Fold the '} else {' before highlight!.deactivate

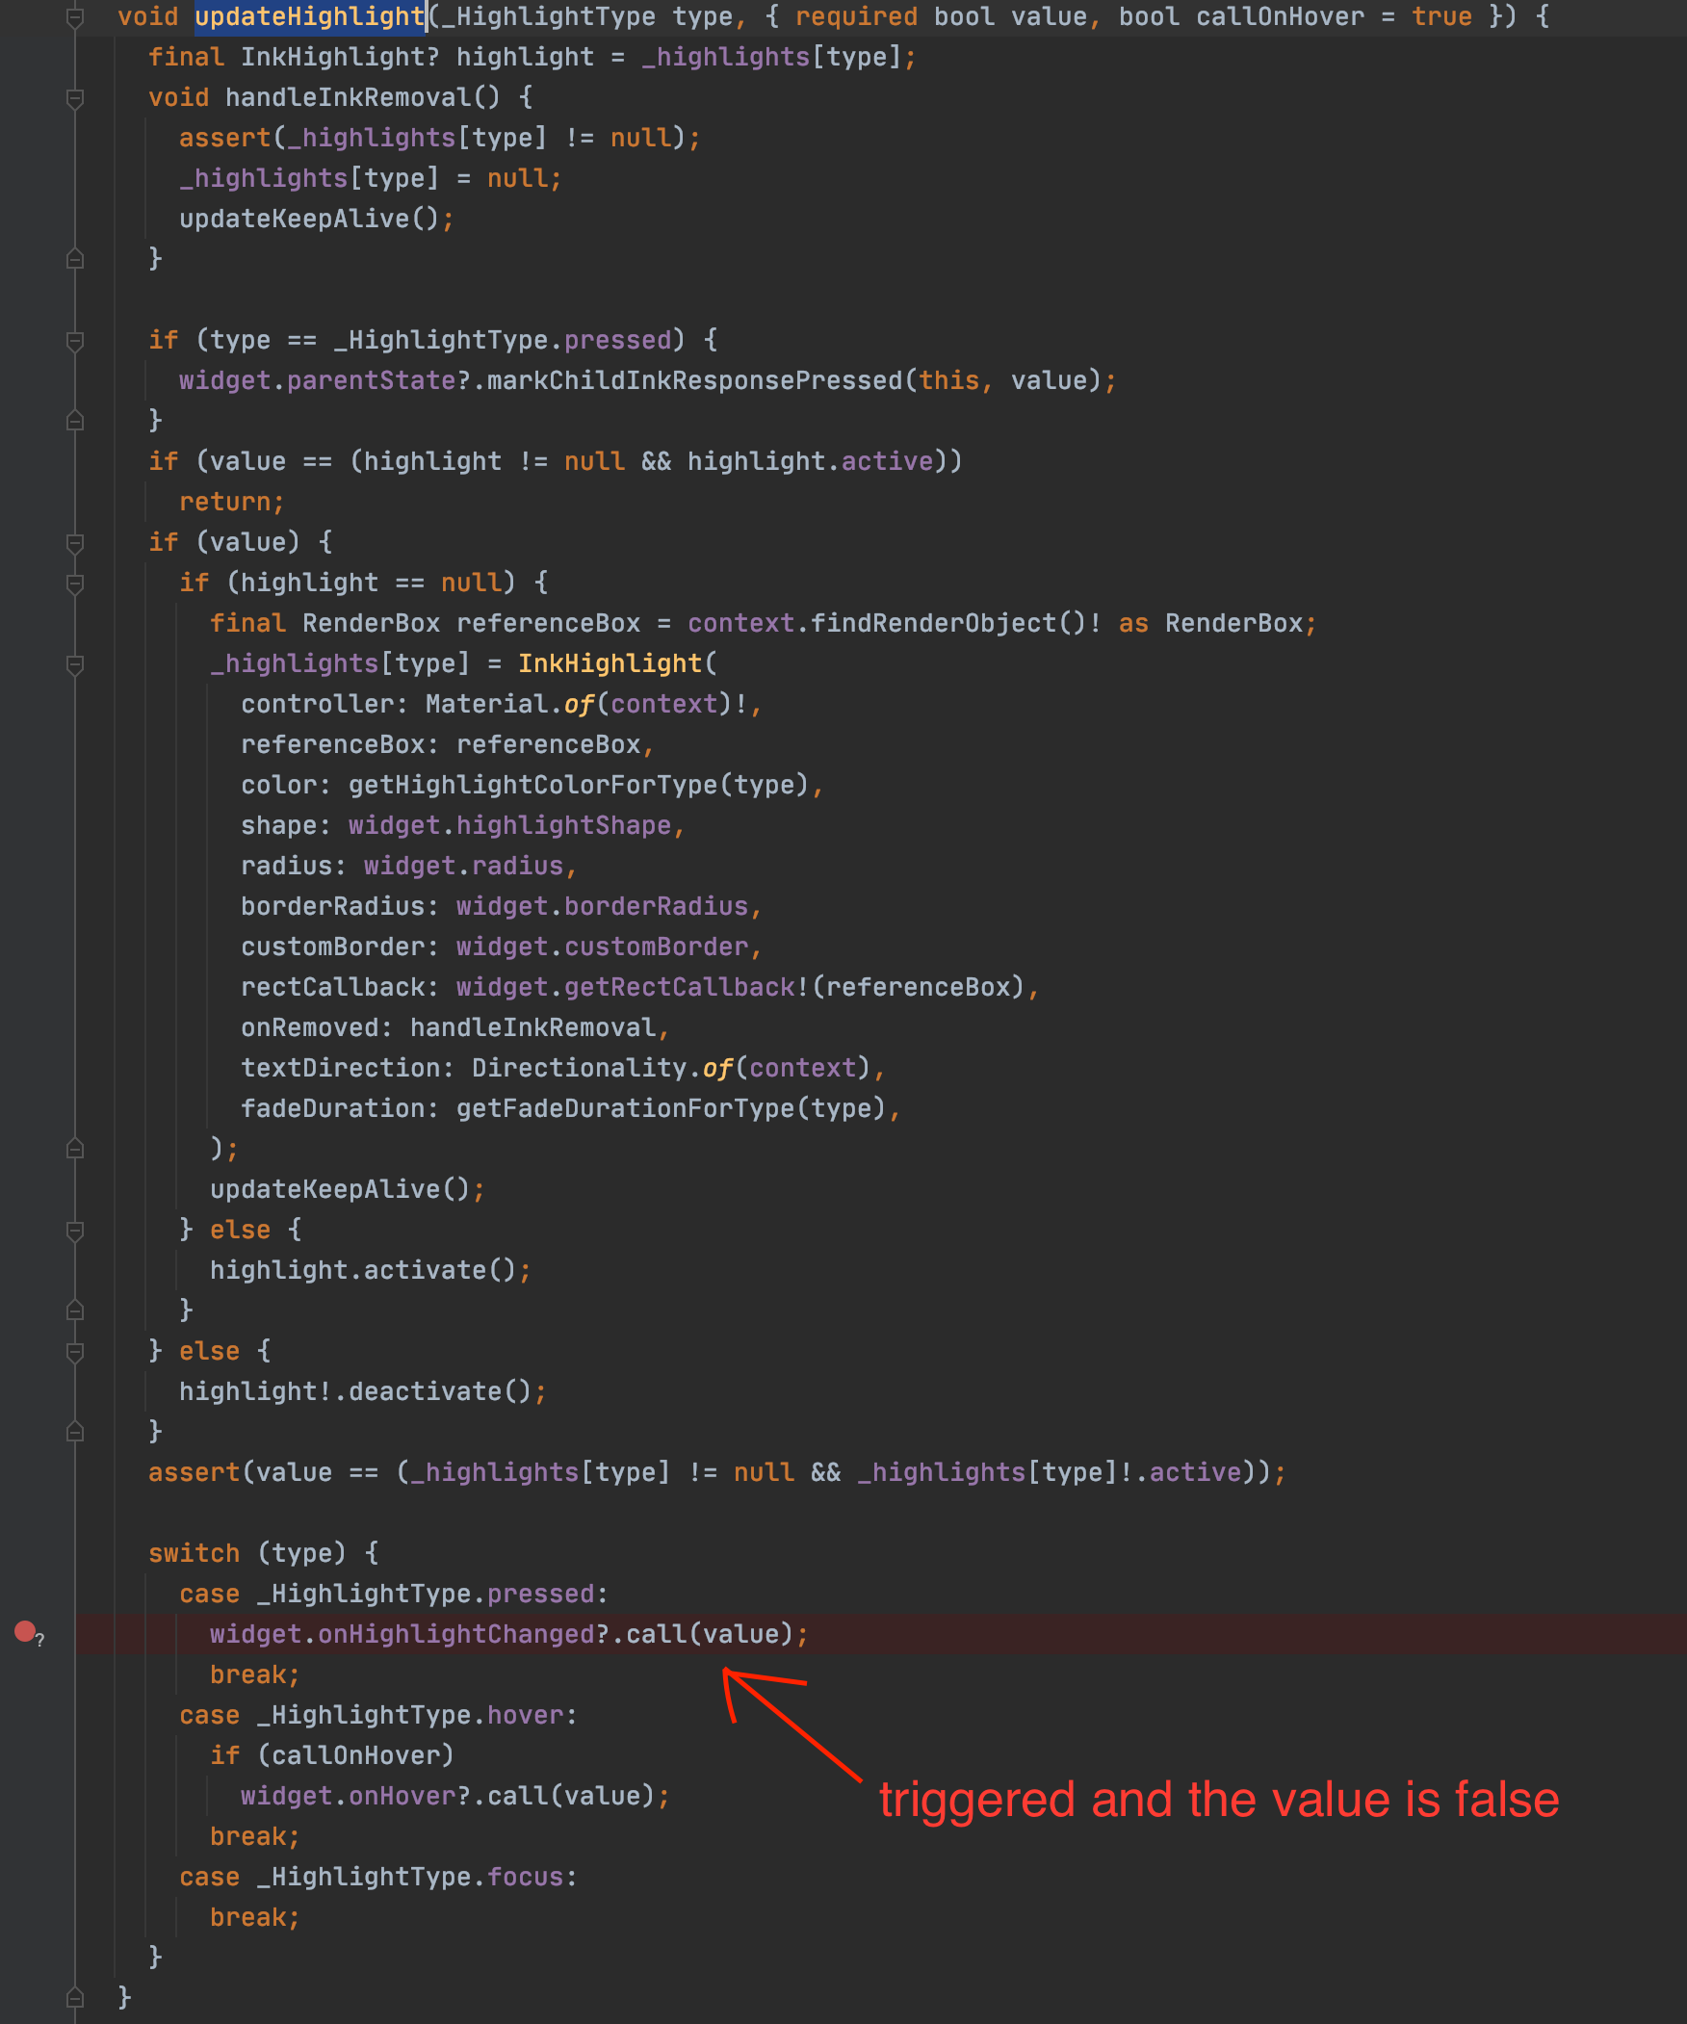75,1351
